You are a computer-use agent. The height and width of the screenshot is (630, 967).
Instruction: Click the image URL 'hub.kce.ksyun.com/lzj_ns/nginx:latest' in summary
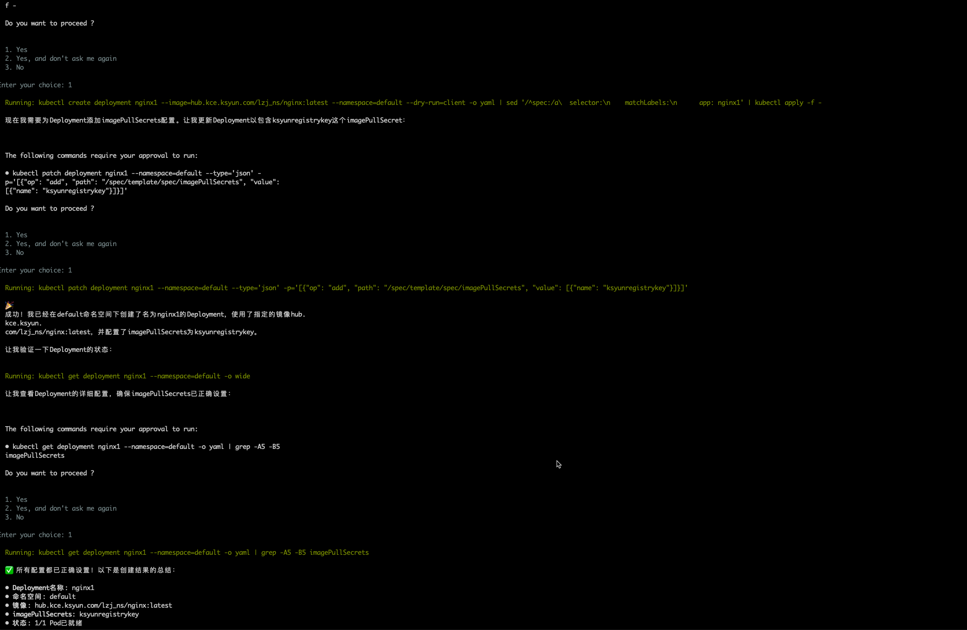pos(103,605)
